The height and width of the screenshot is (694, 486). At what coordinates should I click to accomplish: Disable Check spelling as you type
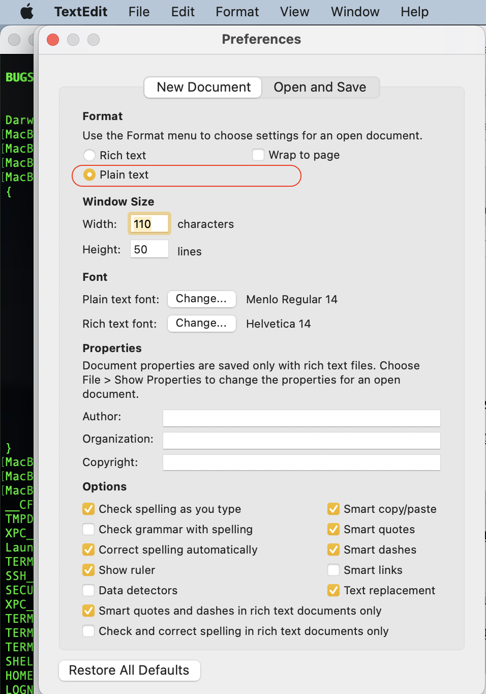point(88,509)
